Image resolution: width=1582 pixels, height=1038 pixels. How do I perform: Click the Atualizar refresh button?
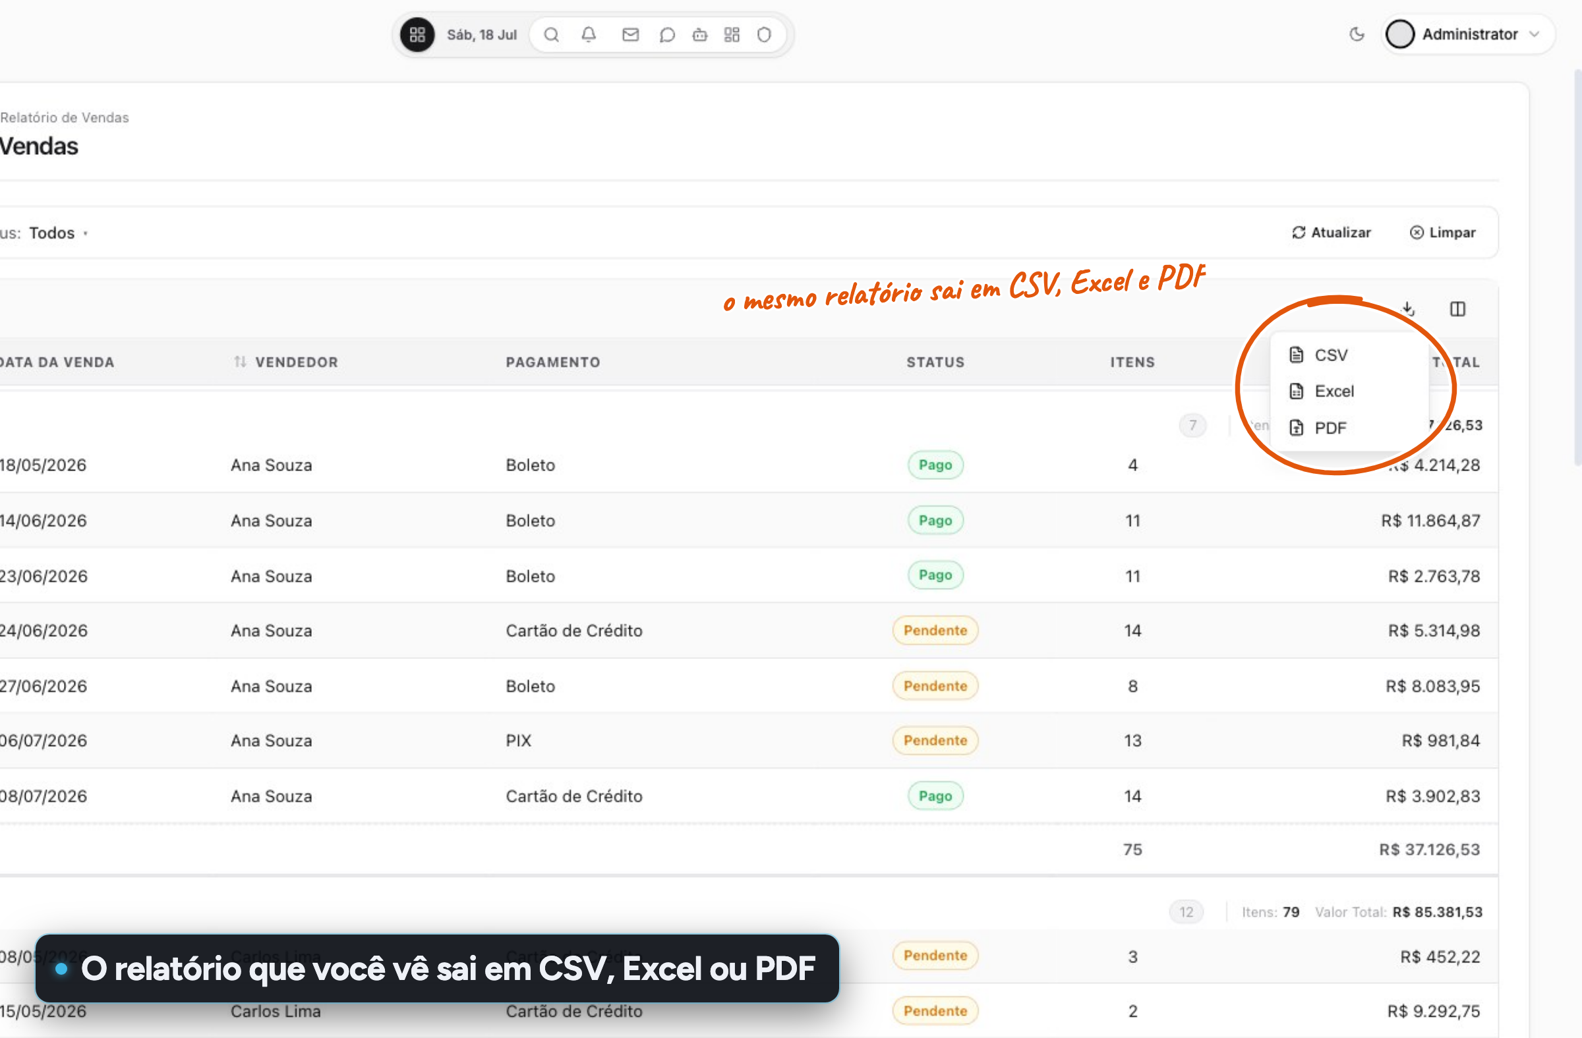(1331, 233)
